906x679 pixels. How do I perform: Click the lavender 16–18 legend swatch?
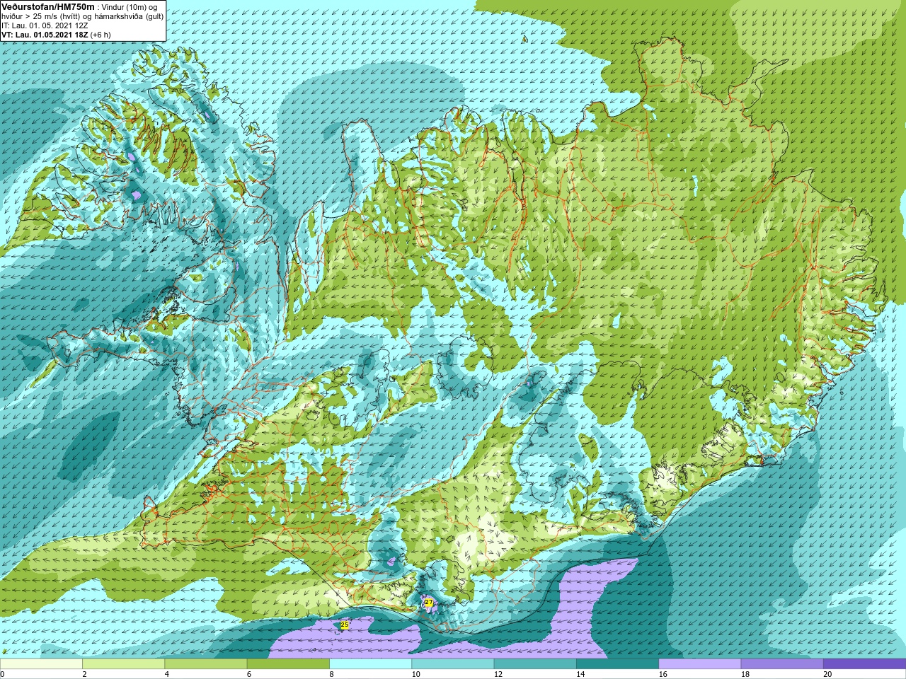coord(699,664)
